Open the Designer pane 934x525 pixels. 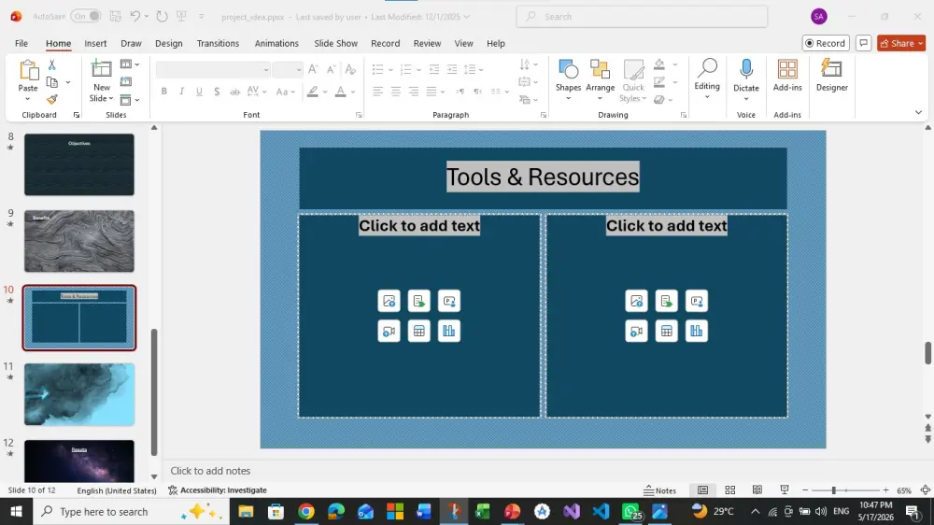pos(831,76)
